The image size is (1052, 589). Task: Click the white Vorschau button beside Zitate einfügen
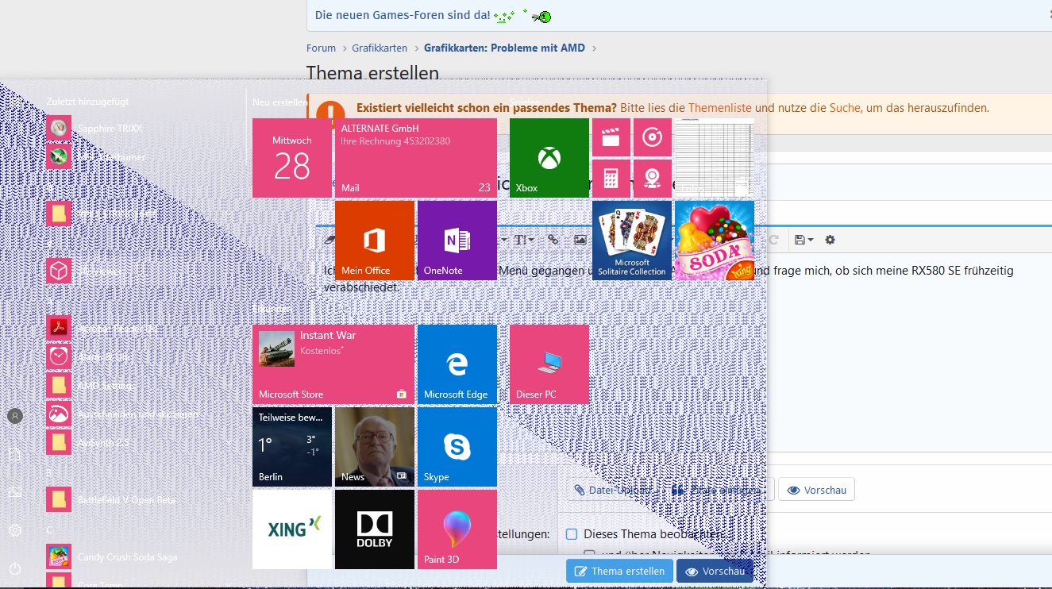[817, 490]
